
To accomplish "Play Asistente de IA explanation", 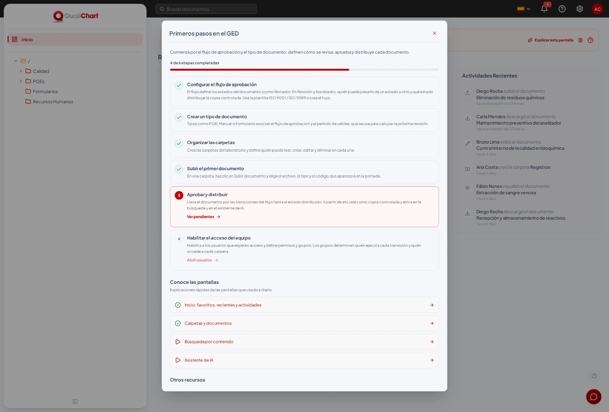I will [x=304, y=360].
